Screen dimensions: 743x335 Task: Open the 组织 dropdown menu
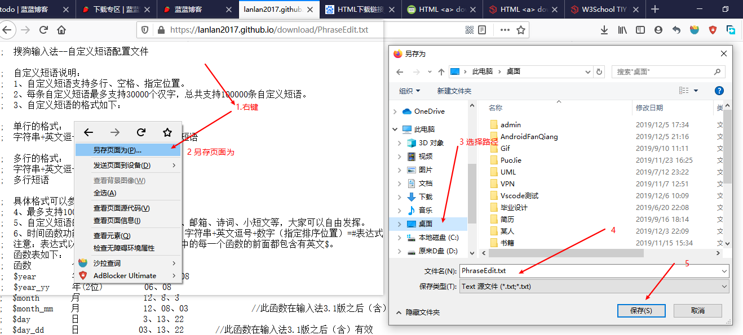tap(410, 91)
